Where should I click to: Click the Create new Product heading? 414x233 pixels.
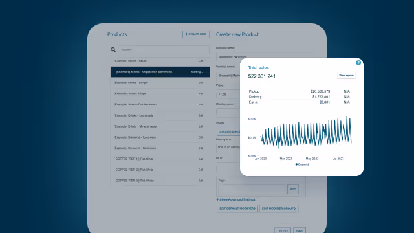tap(237, 34)
